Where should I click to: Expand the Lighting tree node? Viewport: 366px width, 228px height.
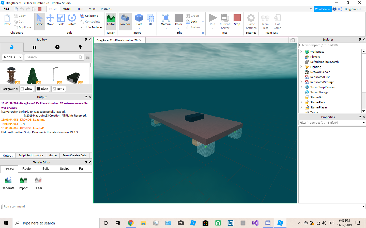tap(301, 67)
